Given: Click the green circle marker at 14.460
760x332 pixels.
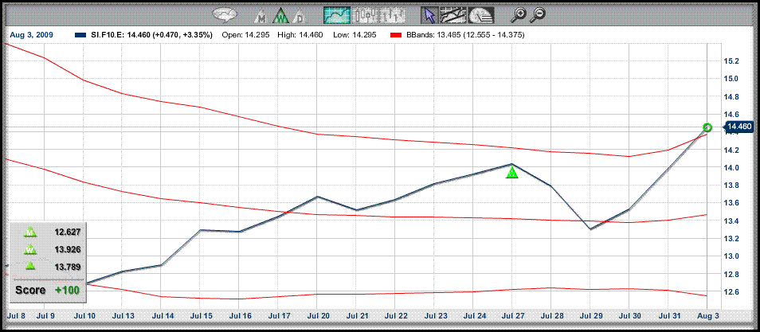Looking at the screenshot, I should coord(707,127).
